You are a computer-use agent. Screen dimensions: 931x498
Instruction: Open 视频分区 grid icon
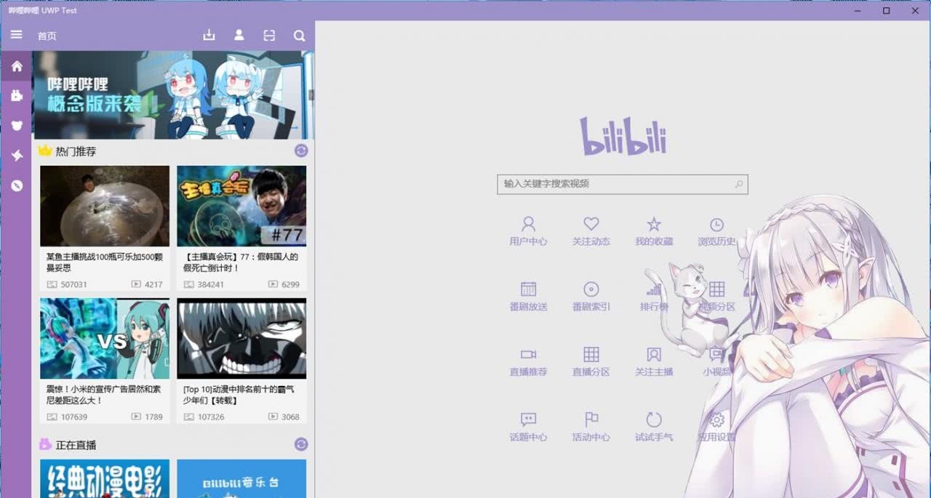point(716,297)
